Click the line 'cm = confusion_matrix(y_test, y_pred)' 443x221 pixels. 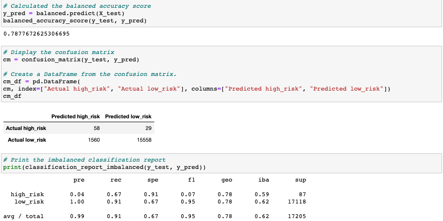pos(71,60)
